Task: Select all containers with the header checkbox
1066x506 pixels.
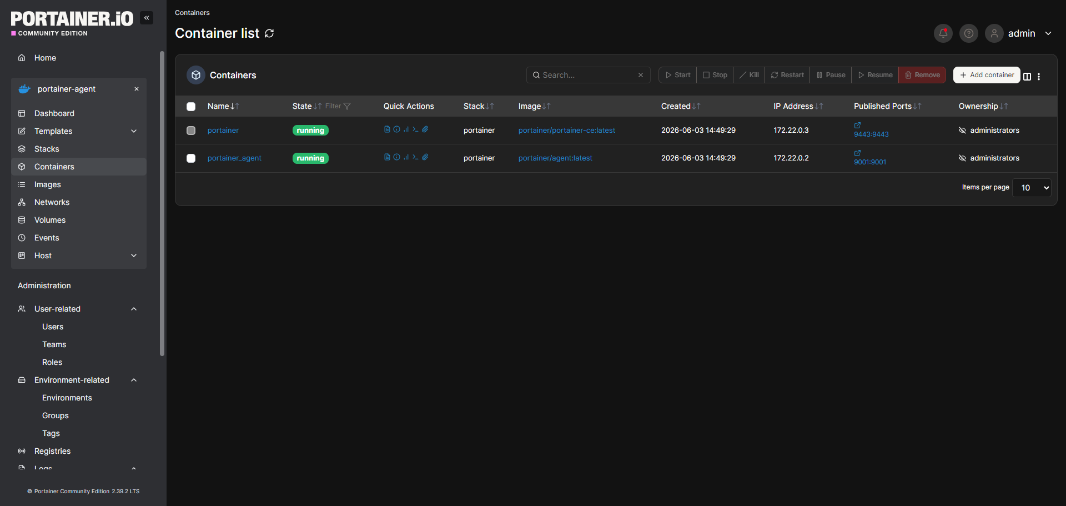Action: tap(191, 107)
